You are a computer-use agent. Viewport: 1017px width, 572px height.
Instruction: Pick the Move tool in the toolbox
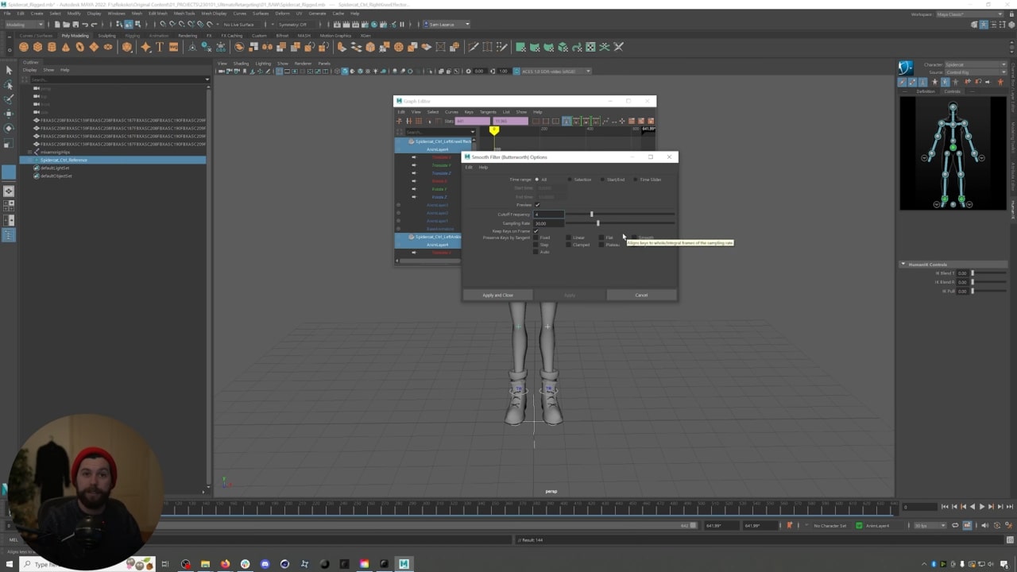coord(9,114)
